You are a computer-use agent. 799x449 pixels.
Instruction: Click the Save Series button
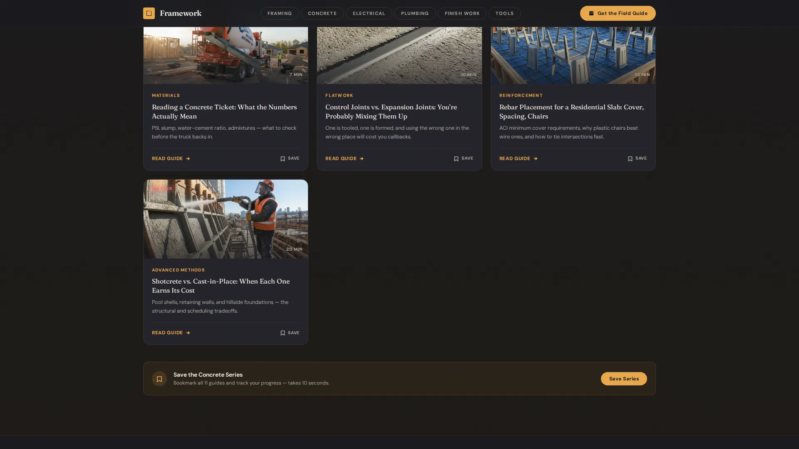point(624,379)
